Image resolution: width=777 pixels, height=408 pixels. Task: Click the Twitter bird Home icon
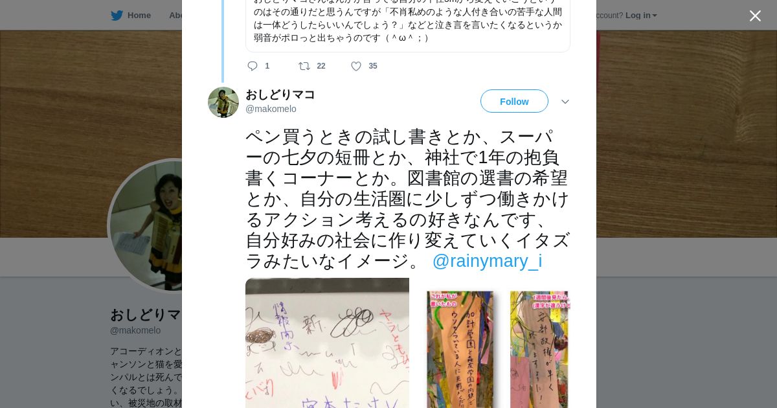117,16
